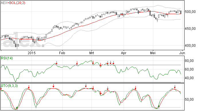Click the Feb date axis label
The image size is (198, 111).
coord(62,53)
